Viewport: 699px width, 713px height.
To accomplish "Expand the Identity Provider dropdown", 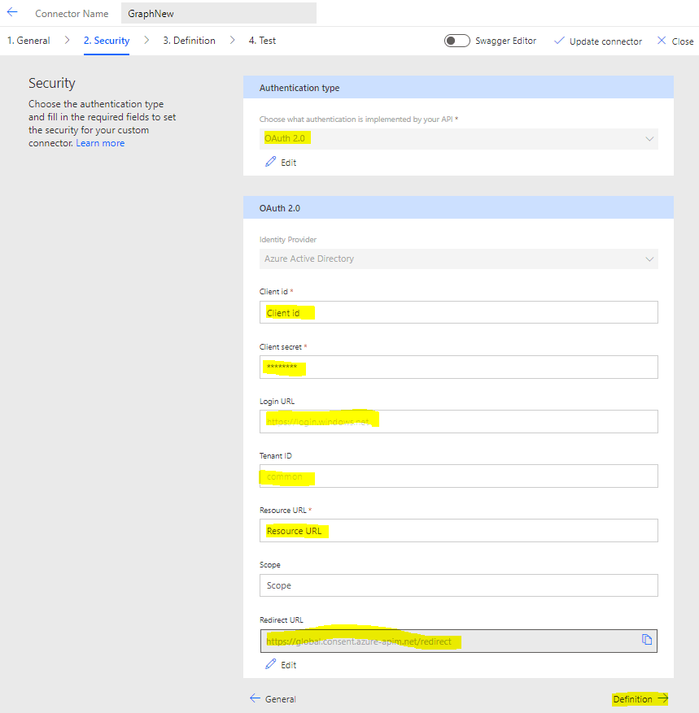I will pyautogui.click(x=458, y=259).
